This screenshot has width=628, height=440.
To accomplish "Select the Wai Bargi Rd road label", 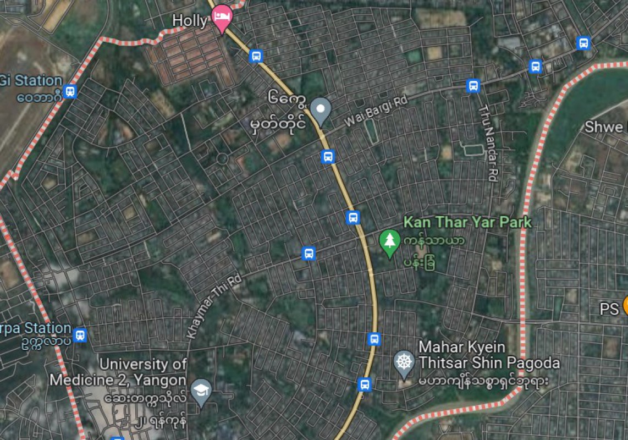I will (x=376, y=111).
